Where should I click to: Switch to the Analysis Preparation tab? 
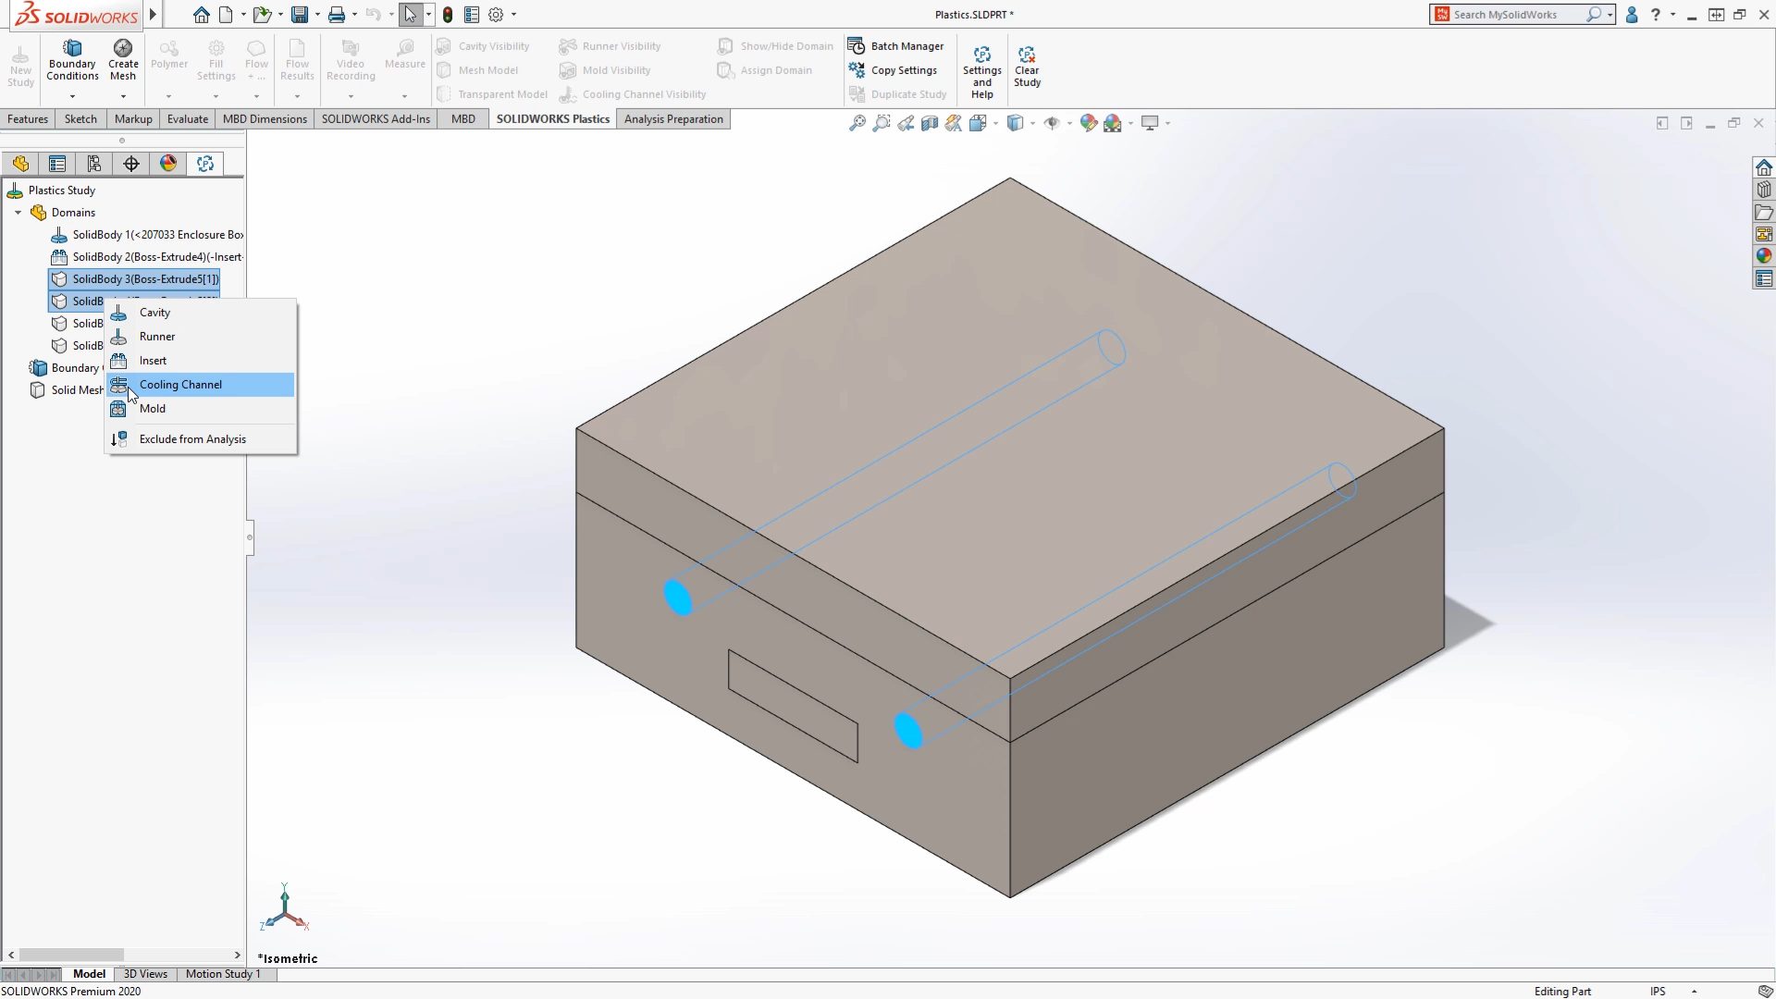673,119
